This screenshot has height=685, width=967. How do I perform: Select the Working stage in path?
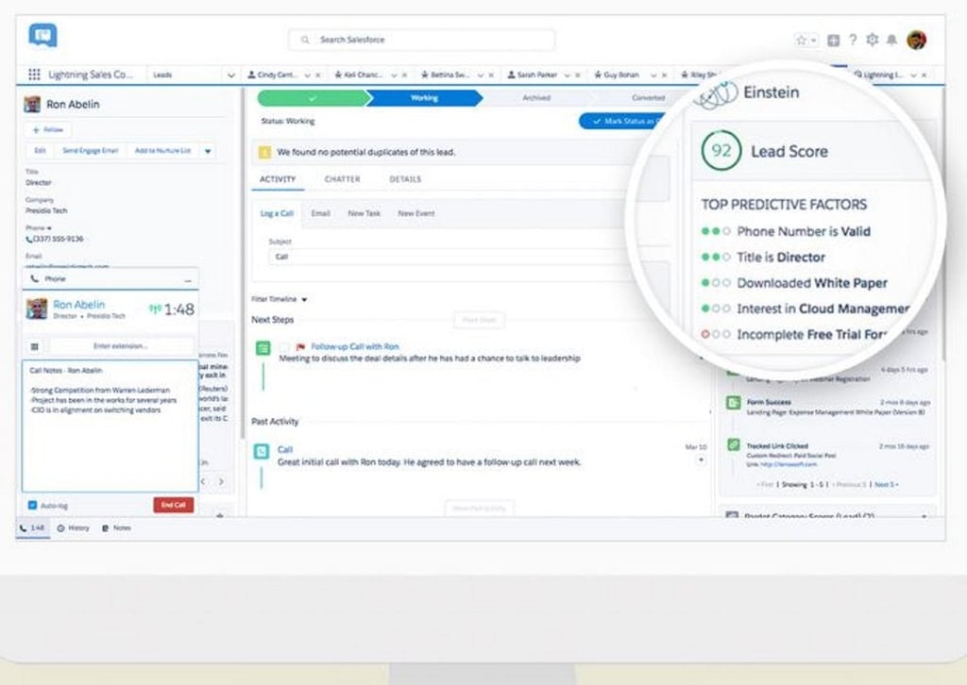[424, 98]
